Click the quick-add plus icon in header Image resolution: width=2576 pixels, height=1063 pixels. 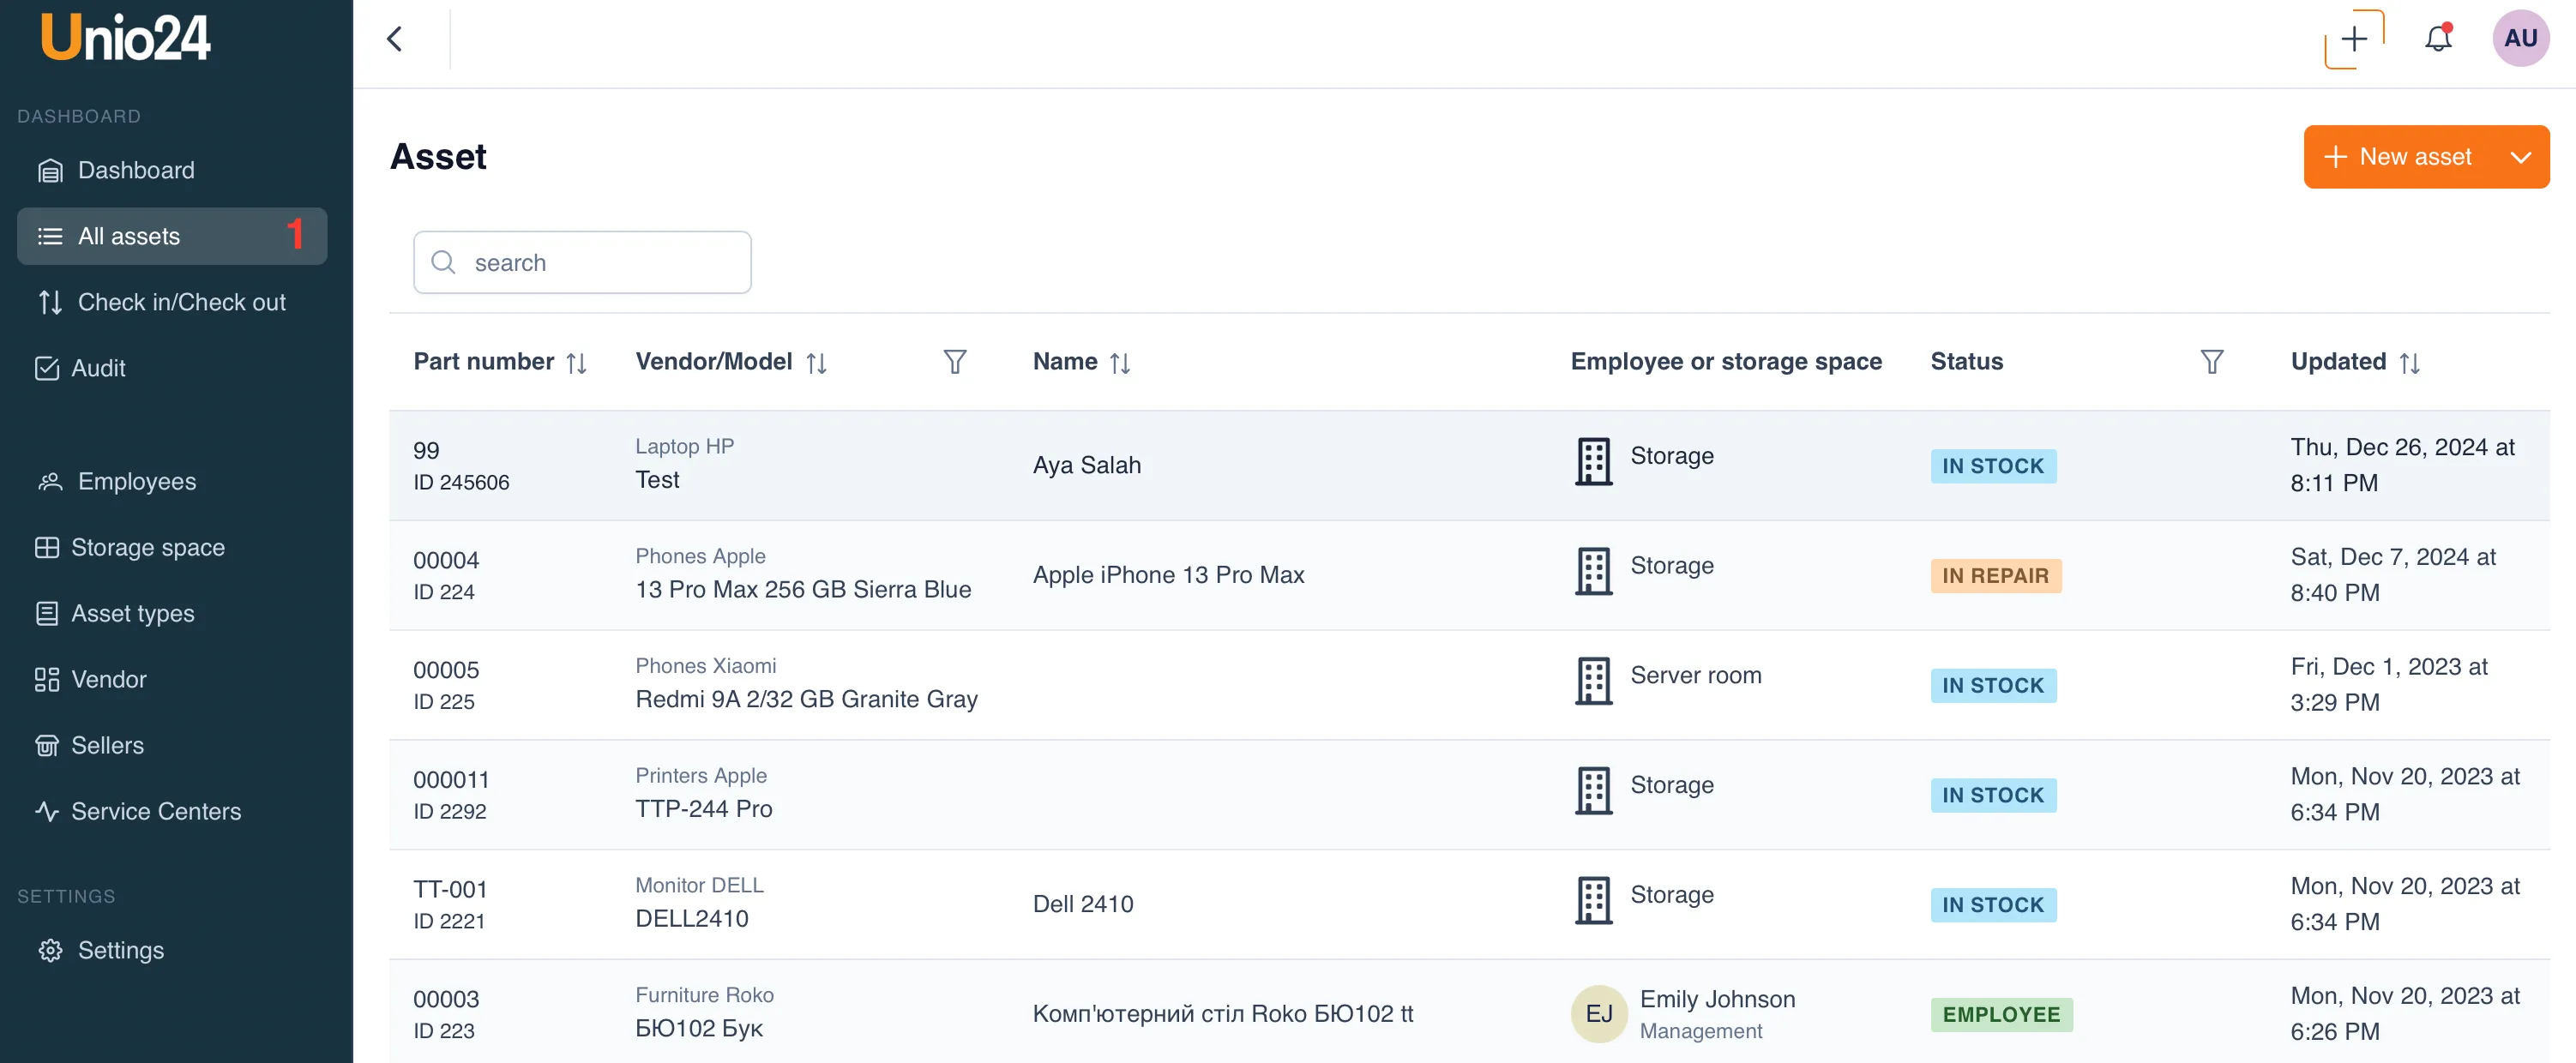tap(2354, 39)
